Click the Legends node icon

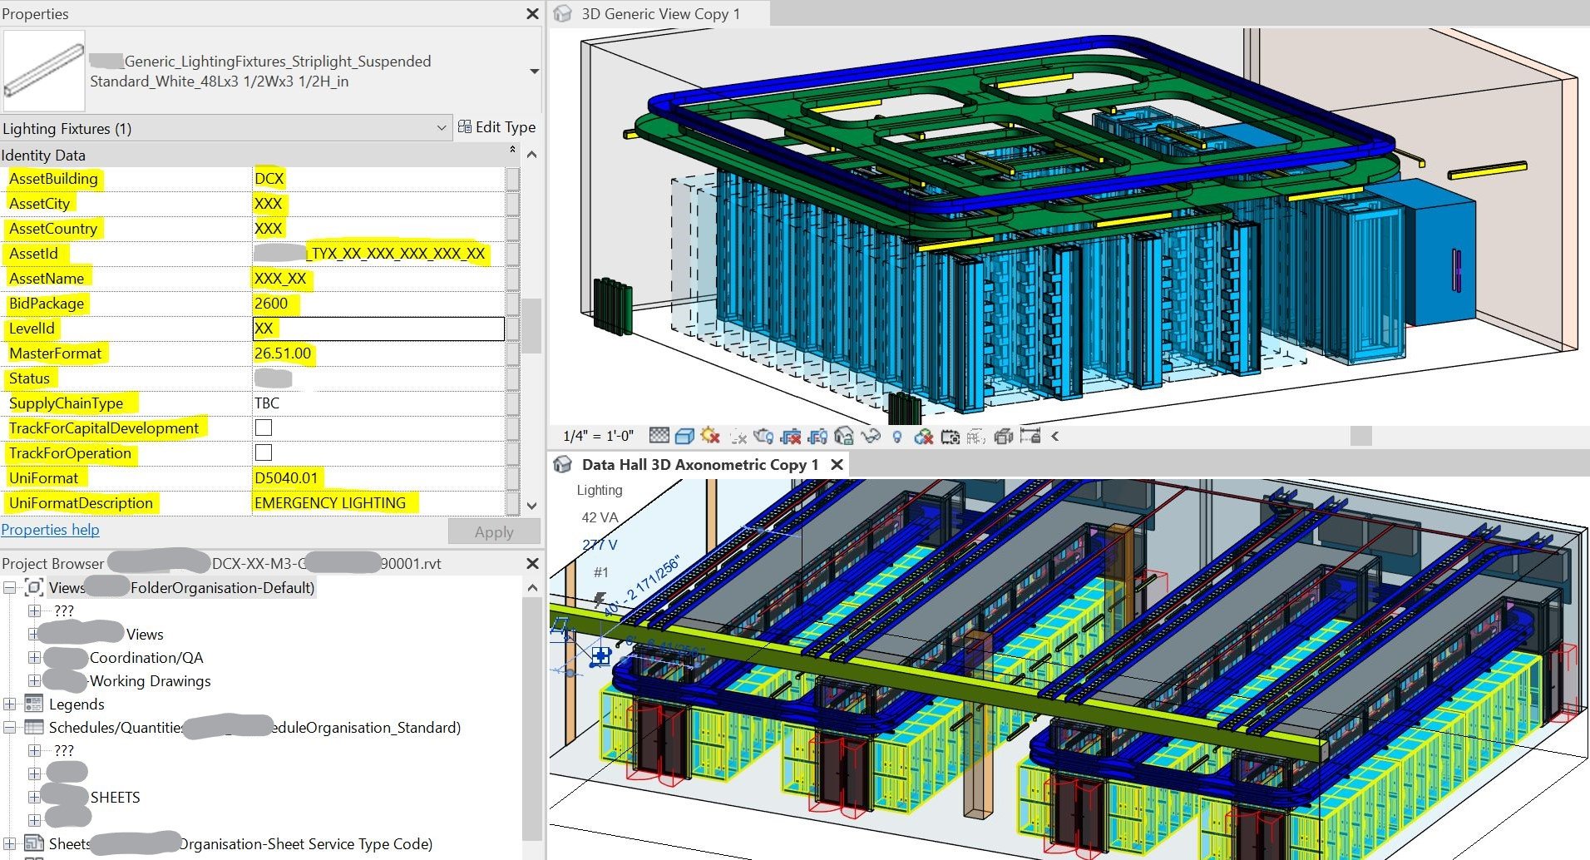(33, 704)
